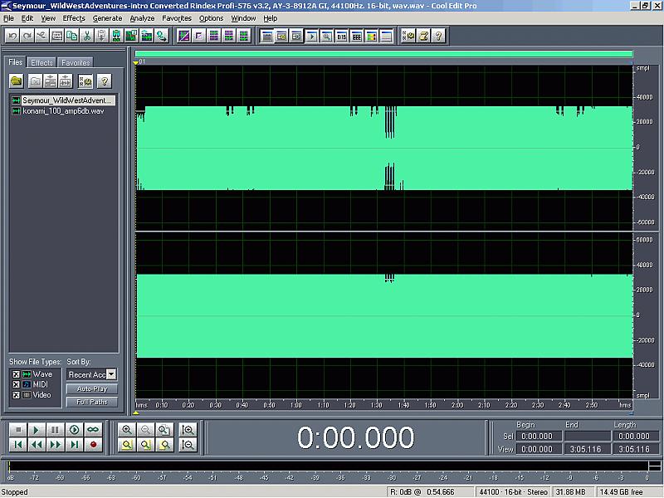Click the red Record button
664x498 pixels.
[93, 445]
